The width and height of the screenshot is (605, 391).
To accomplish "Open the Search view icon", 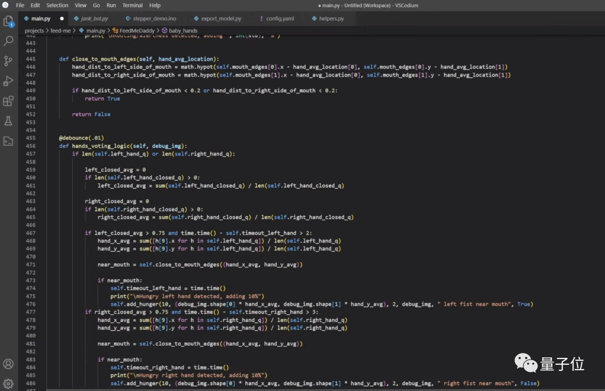I will pyautogui.click(x=8, y=41).
